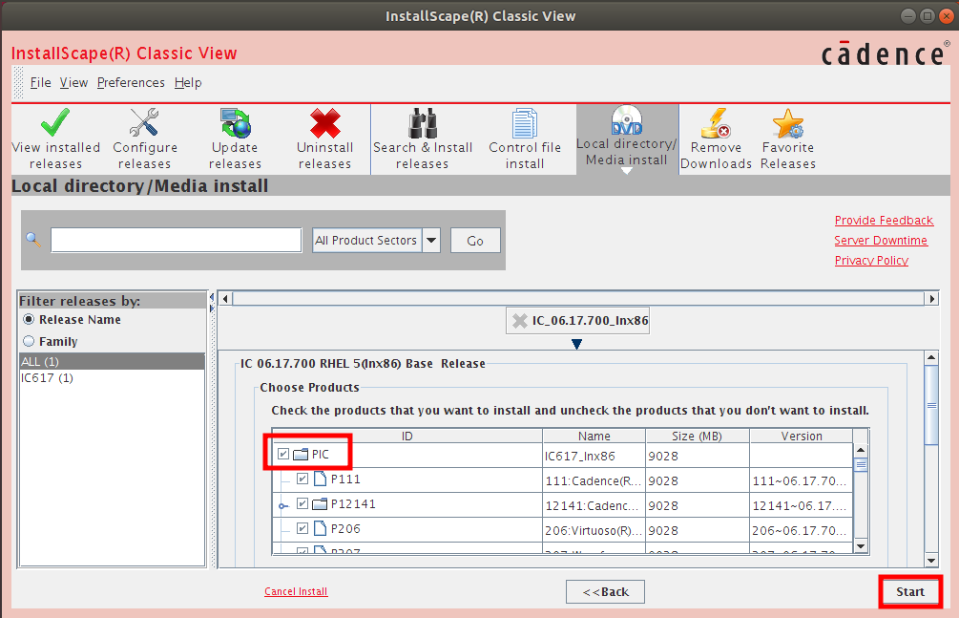
Task: Click the PIC folder icon
Action: 301,455
